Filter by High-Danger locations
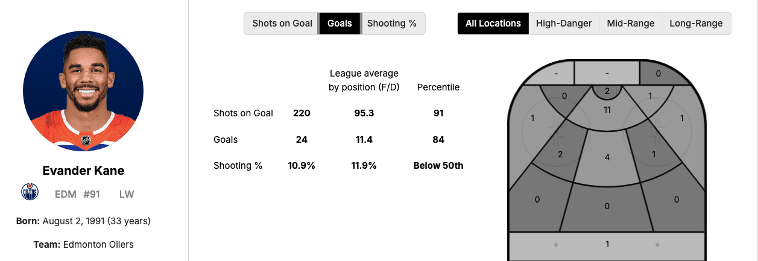The image size is (758, 261). pos(564,24)
